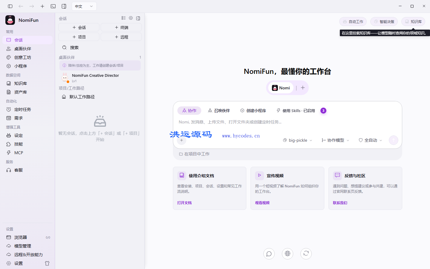
Task: Select NomiFun Creative Director companion
Action: pos(100,78)
